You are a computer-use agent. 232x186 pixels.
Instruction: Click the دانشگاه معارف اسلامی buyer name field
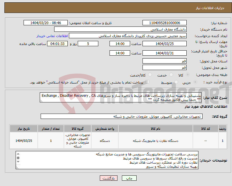(120, 29)
